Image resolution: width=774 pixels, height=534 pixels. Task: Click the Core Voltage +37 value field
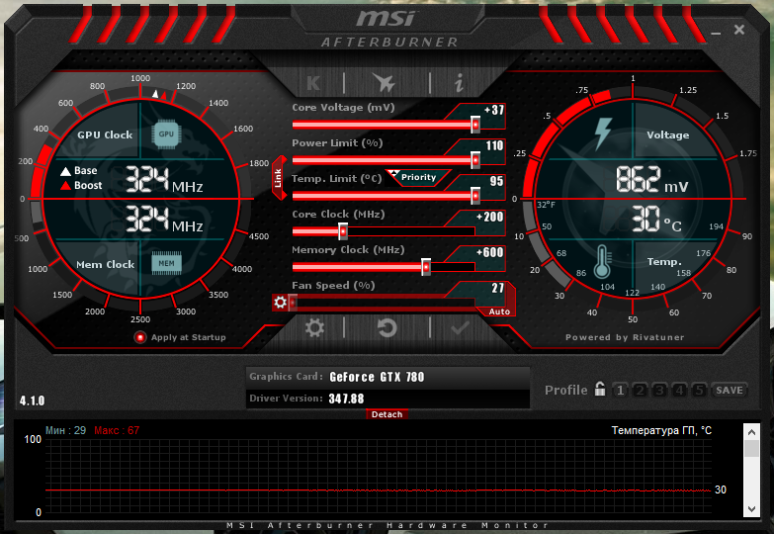click(x=492, y=110)
